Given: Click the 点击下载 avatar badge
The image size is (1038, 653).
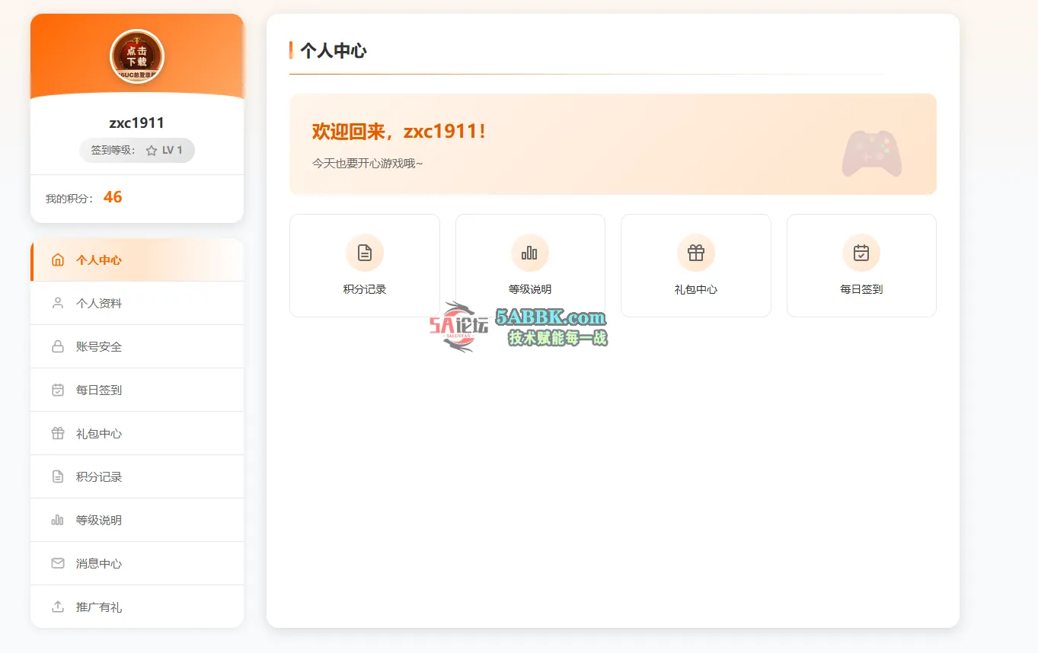Looking at the screenshot, I should [137, 56].
